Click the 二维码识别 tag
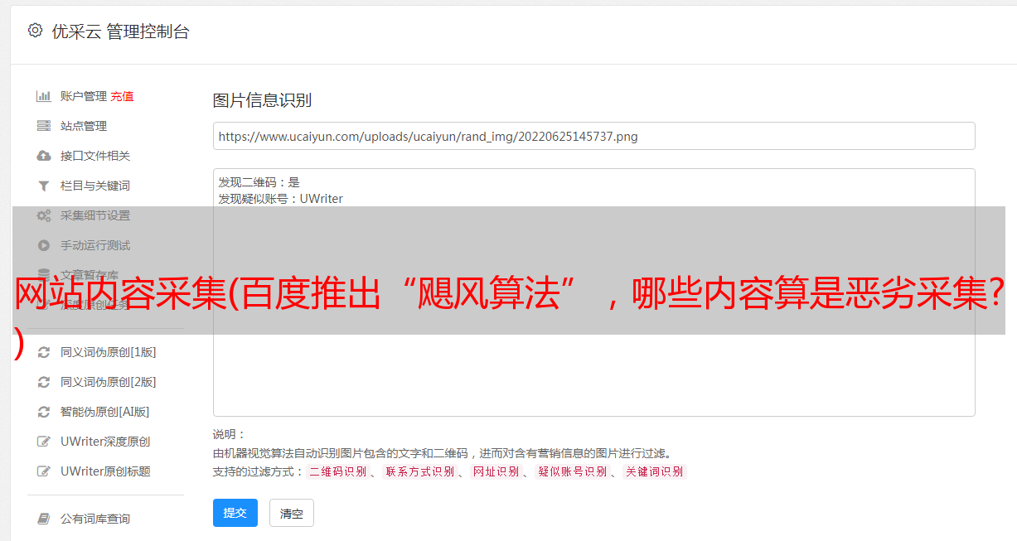Viewport: 1017px width, 541px height. [337, 471]
